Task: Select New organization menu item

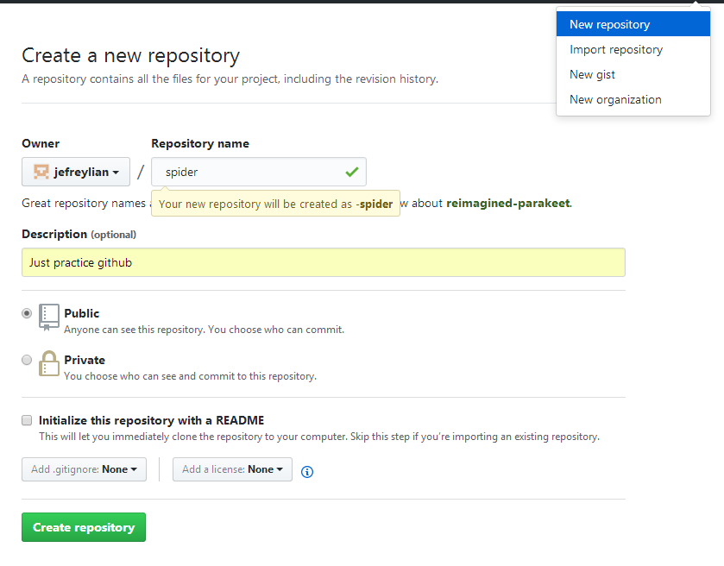Action: (633, 99)
